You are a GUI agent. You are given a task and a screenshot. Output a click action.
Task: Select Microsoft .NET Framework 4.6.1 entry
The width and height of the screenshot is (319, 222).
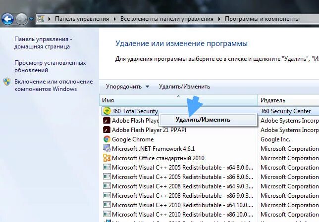153,149
